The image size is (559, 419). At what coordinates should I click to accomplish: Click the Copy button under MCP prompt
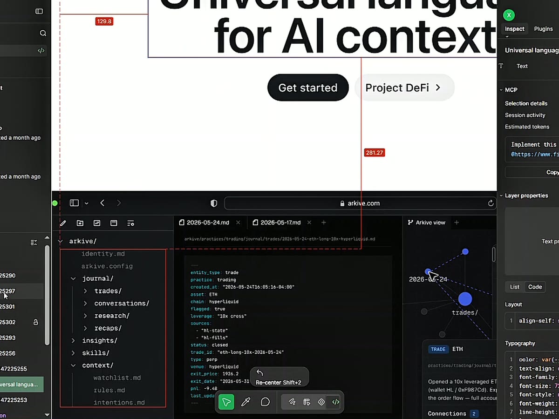pos(532,172)
